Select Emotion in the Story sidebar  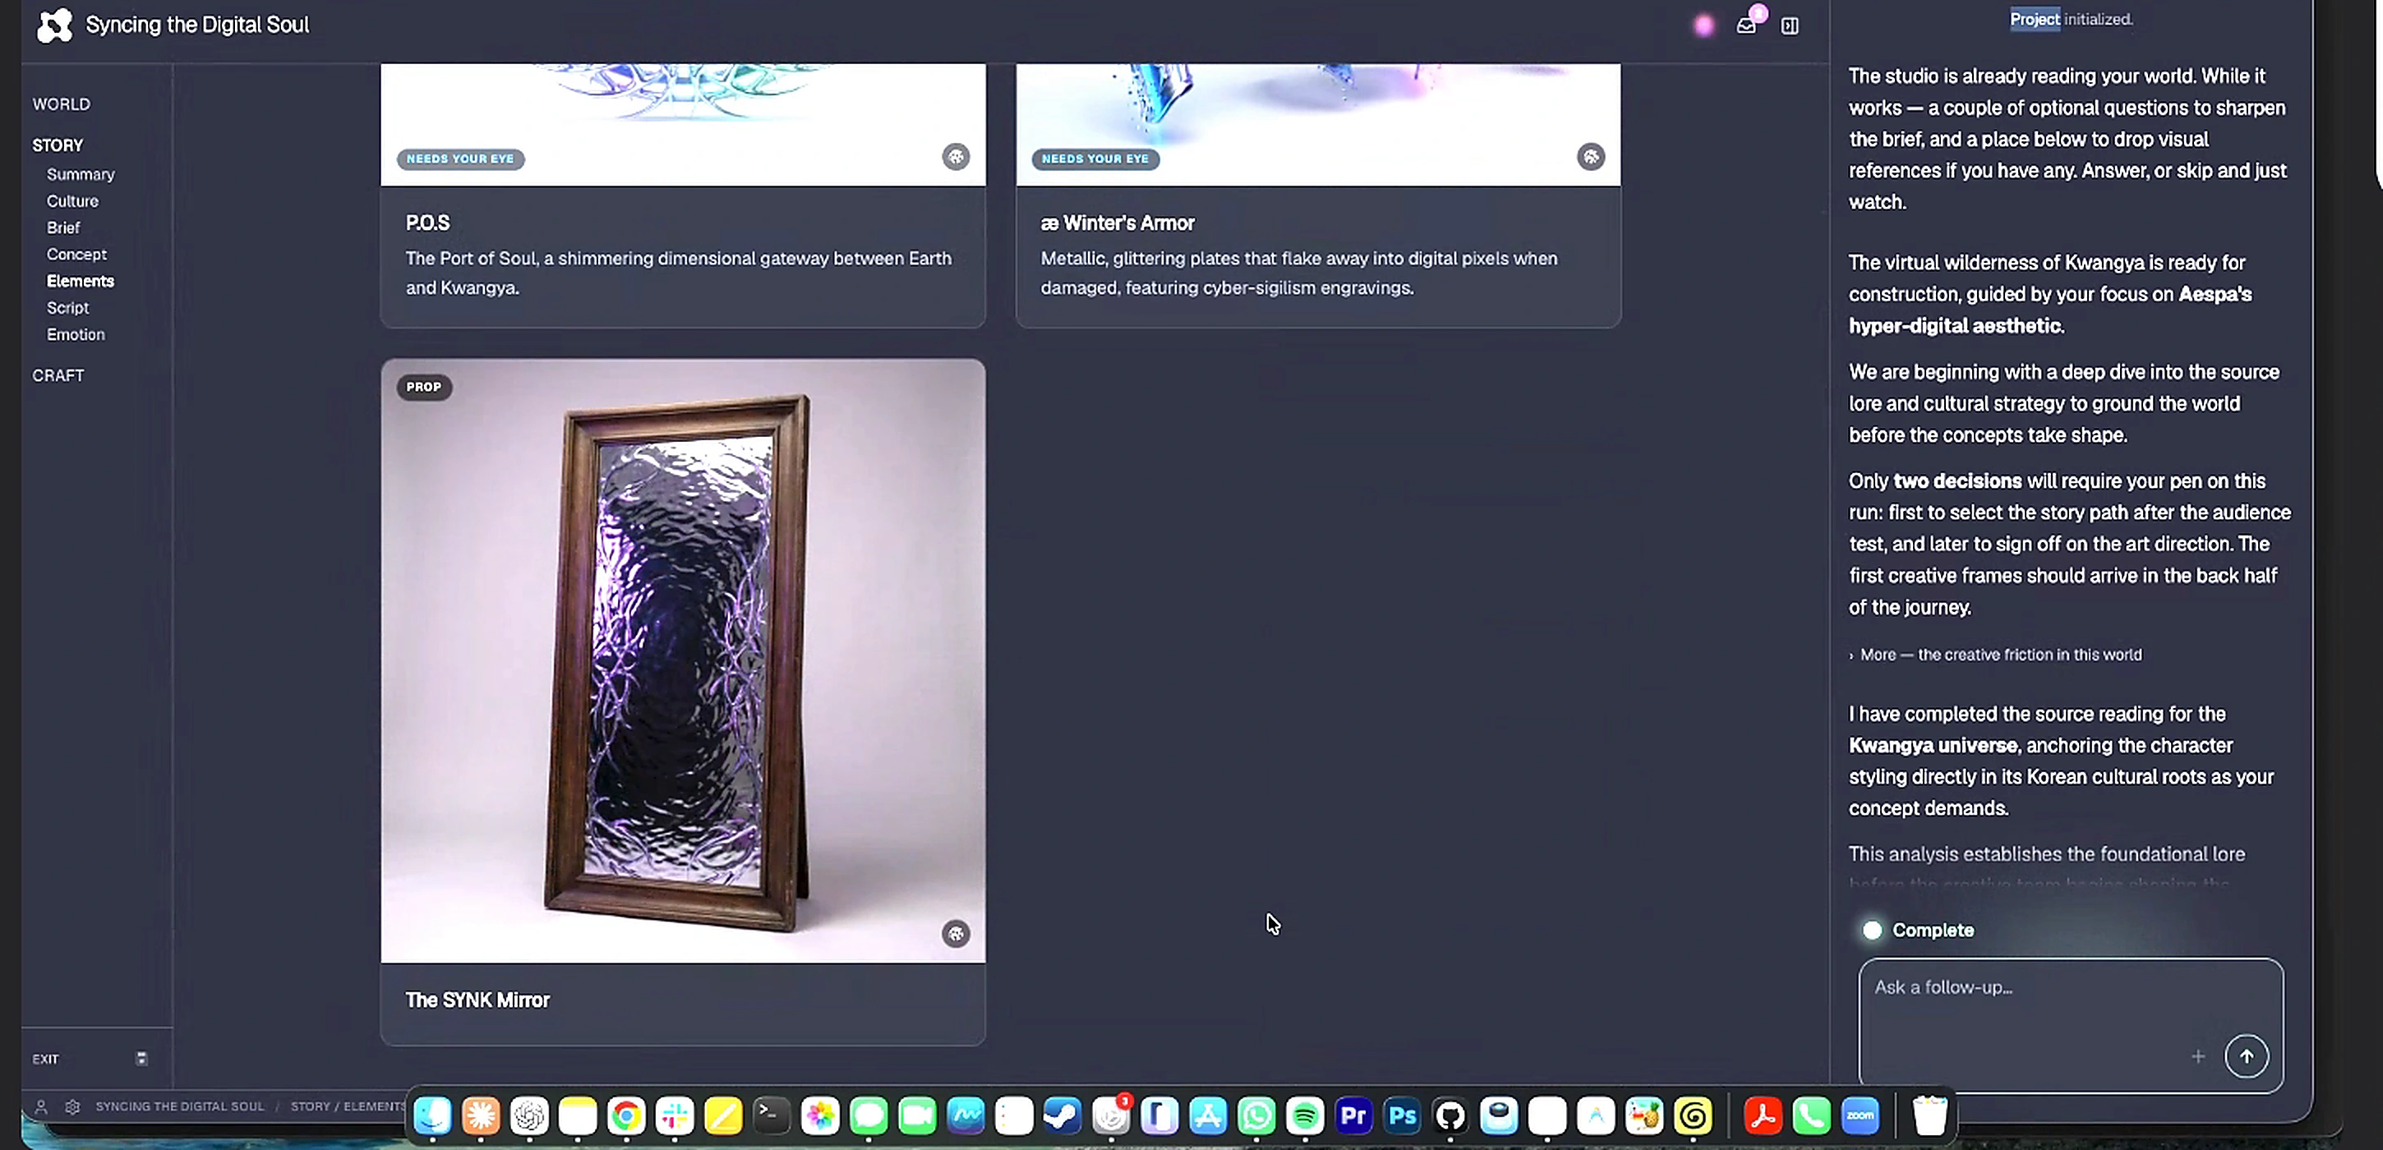point(76,334)
